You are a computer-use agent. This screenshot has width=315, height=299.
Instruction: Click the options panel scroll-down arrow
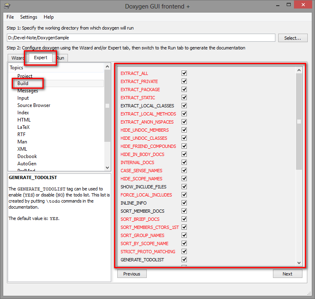(299, 263)
